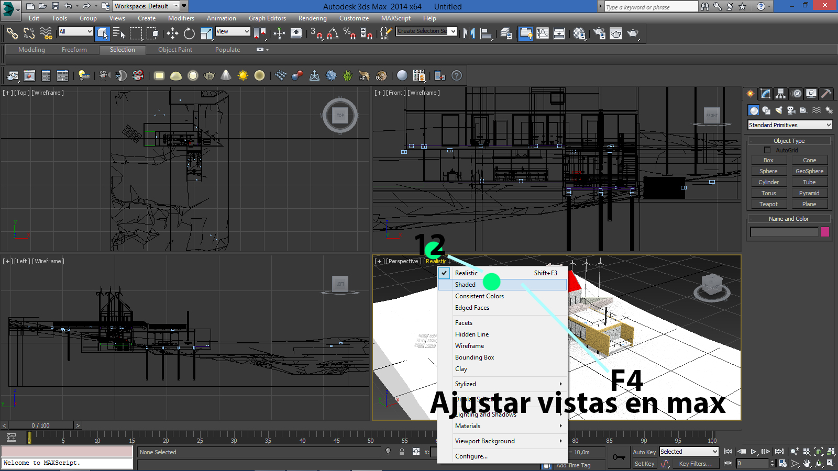838x471 pixels.
Task: Open the Modify command panel tab
Action: tap(765, 94)
